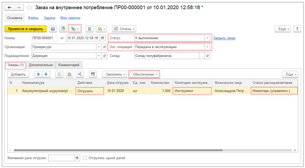Click the Статья расходов/активов column header
This screenshot has width=305, height=168.
click(x=274, y=83)
